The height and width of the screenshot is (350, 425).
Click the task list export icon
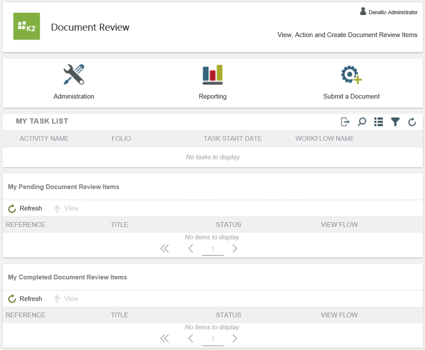click(x=345, y=122)
